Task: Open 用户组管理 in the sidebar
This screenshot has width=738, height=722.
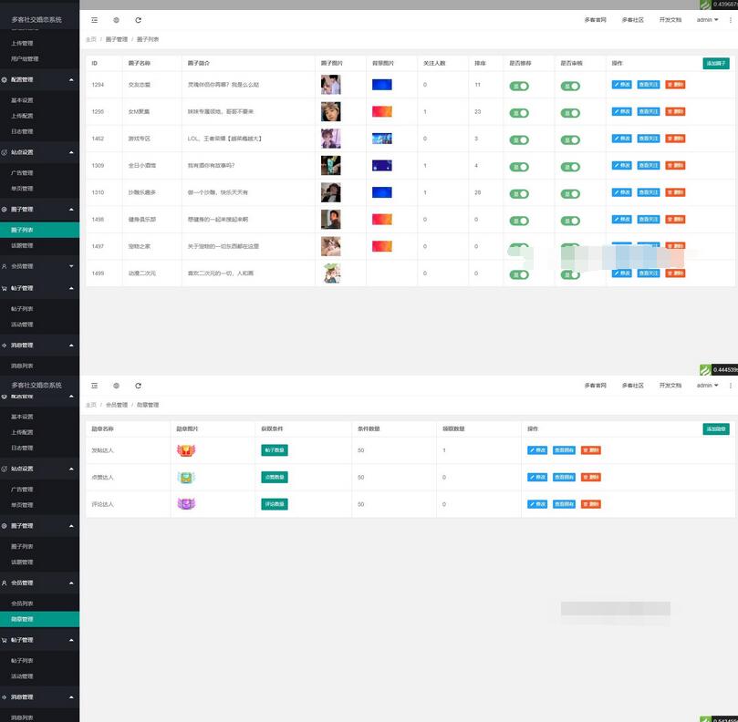Action: pyautogui.click(x=25, y=58)
